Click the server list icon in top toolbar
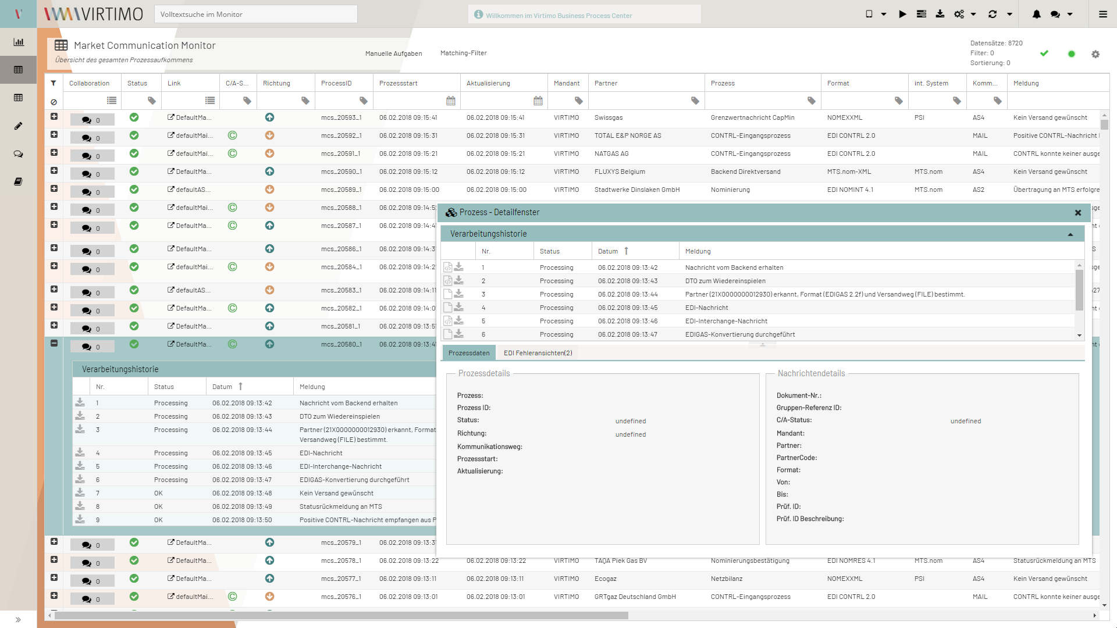 pyautogui.click(x=922, y=14)
